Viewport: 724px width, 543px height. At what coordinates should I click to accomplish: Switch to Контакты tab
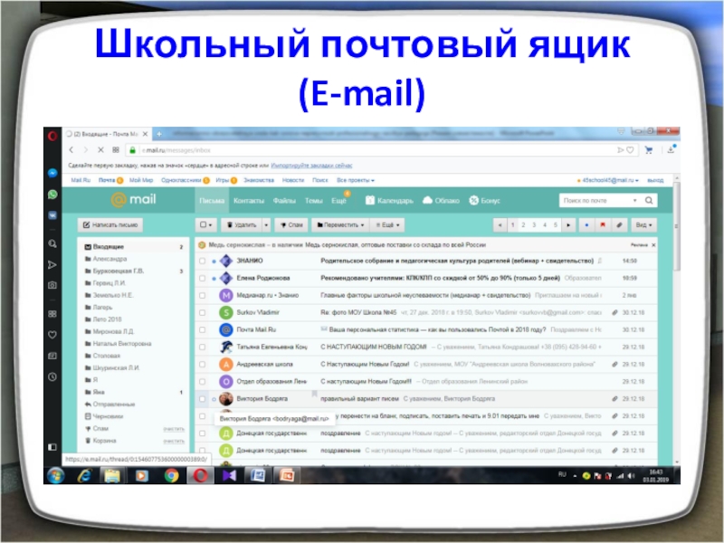coord(248,200)
